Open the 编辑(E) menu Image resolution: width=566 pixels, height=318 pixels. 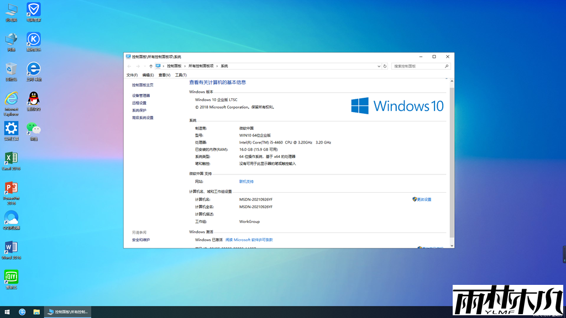(x=148, y=75)
